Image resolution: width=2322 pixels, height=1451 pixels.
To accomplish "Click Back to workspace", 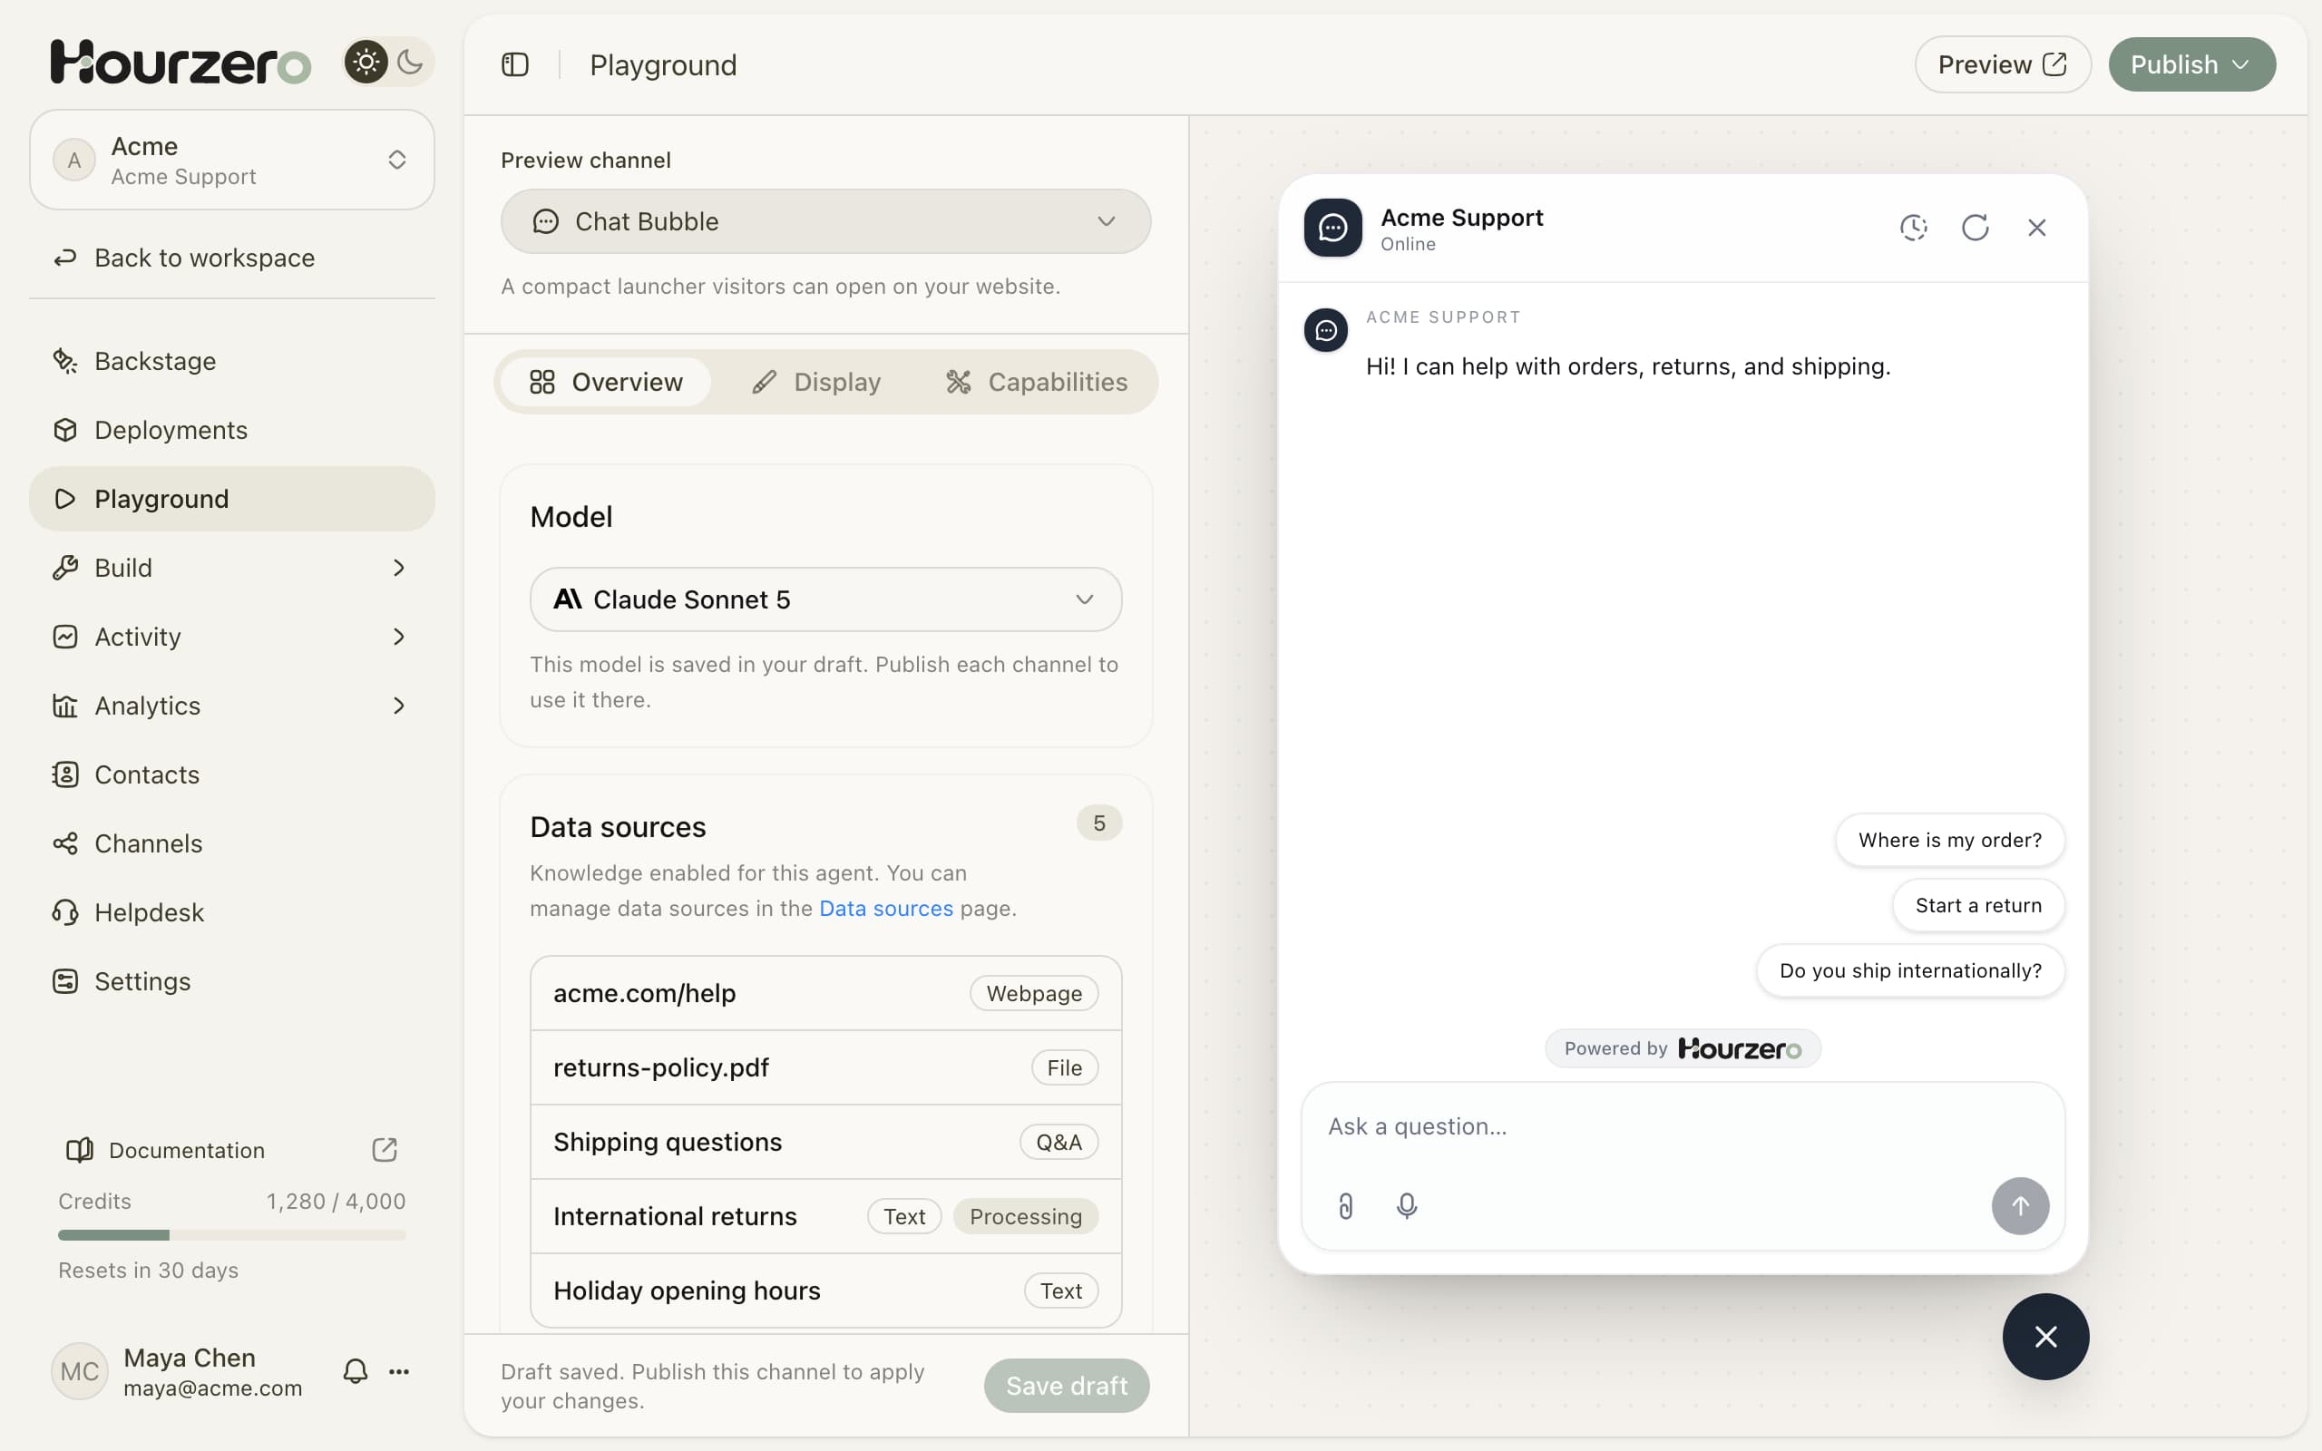I will pos(232,258).
